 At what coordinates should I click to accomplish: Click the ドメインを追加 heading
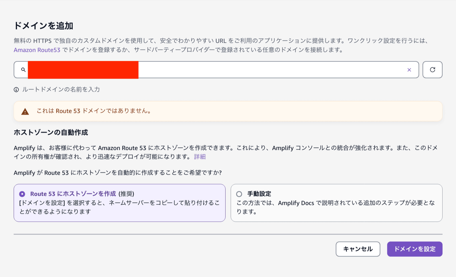click(43, 26)
